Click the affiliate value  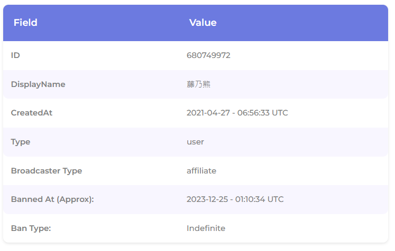click(x=201, y=171)
